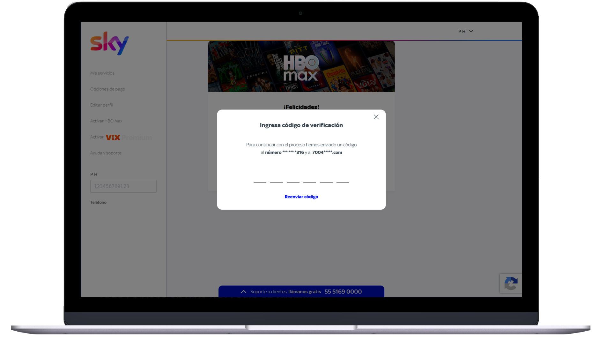Select the first verification code digit field

tap(260, 177)
